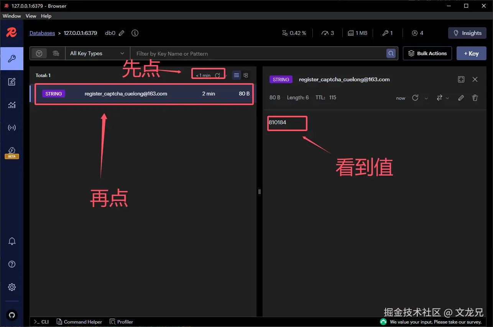Viewport: 493px width, 327px height.
Task: Click the connected clients indicator
Action: pos(417,33)
